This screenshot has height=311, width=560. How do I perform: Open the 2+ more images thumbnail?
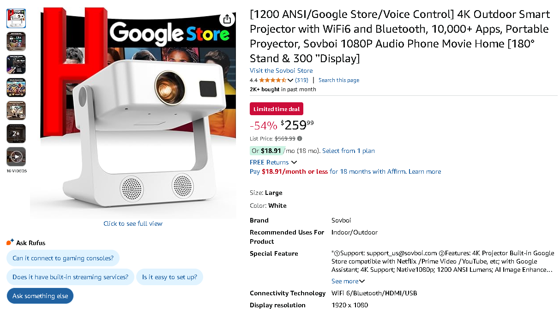pos(16,134)
